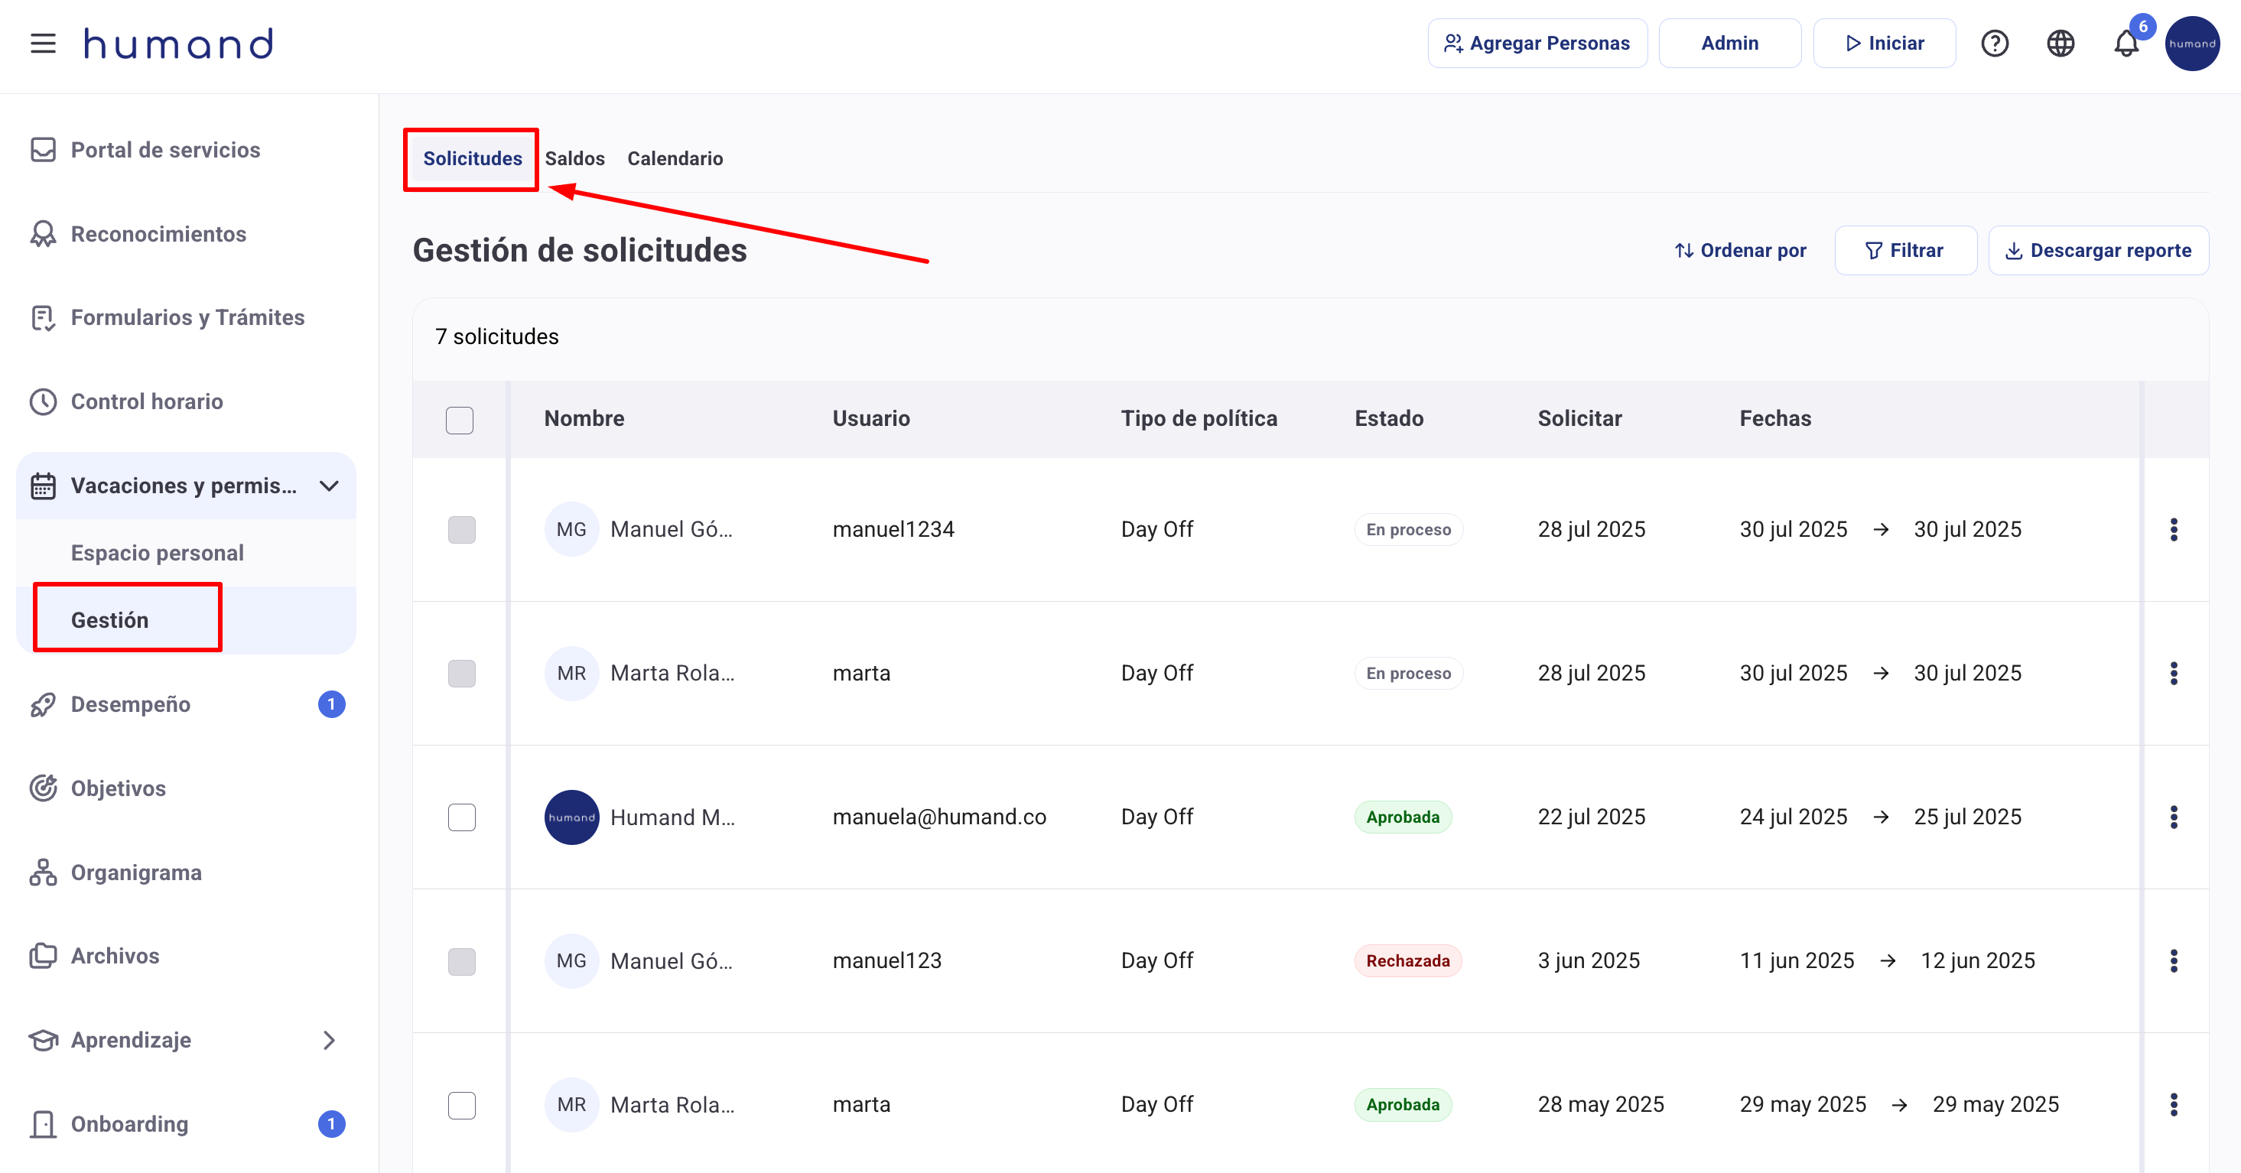
Task: Click the help question mark icon
Action: pos(1994,44)
